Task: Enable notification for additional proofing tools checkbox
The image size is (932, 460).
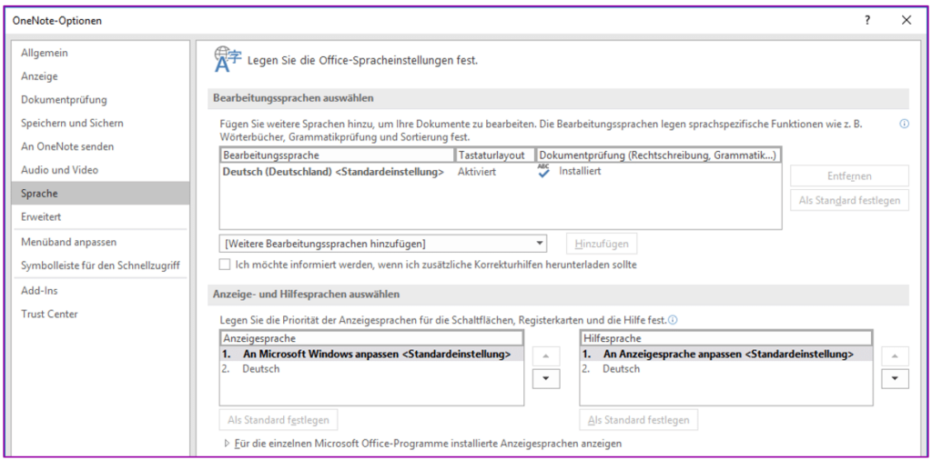Action: point(225,265)
